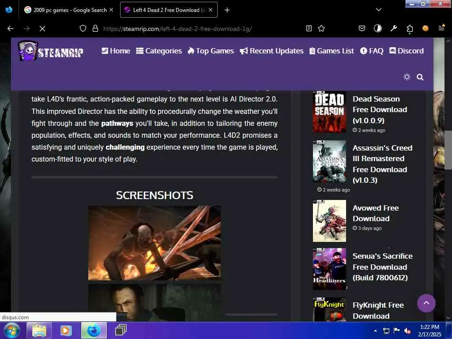Open the Firefox hamburger menu
The width and height of the screenshot is (452, 339).
(x=441, y=28)
